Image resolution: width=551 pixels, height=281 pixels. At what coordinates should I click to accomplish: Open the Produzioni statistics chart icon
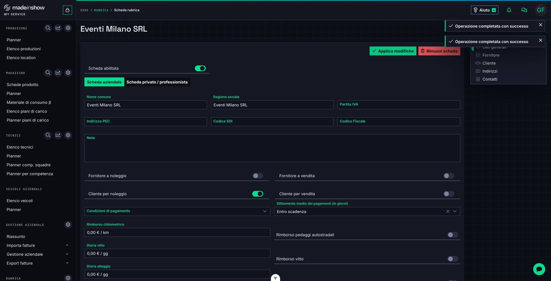(58, 28)
